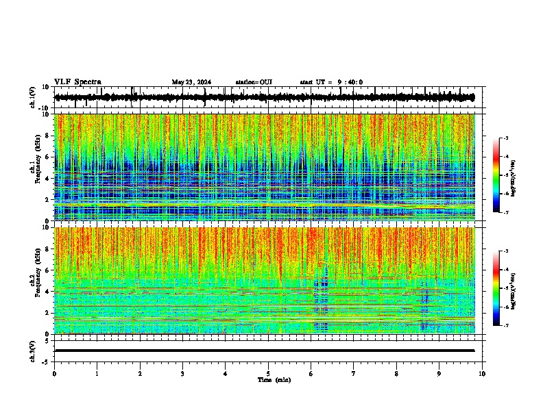This screenshot has height=419, width=543.
Task: Click the "VLF Spectra" plot title
Action: click(77, 82)
